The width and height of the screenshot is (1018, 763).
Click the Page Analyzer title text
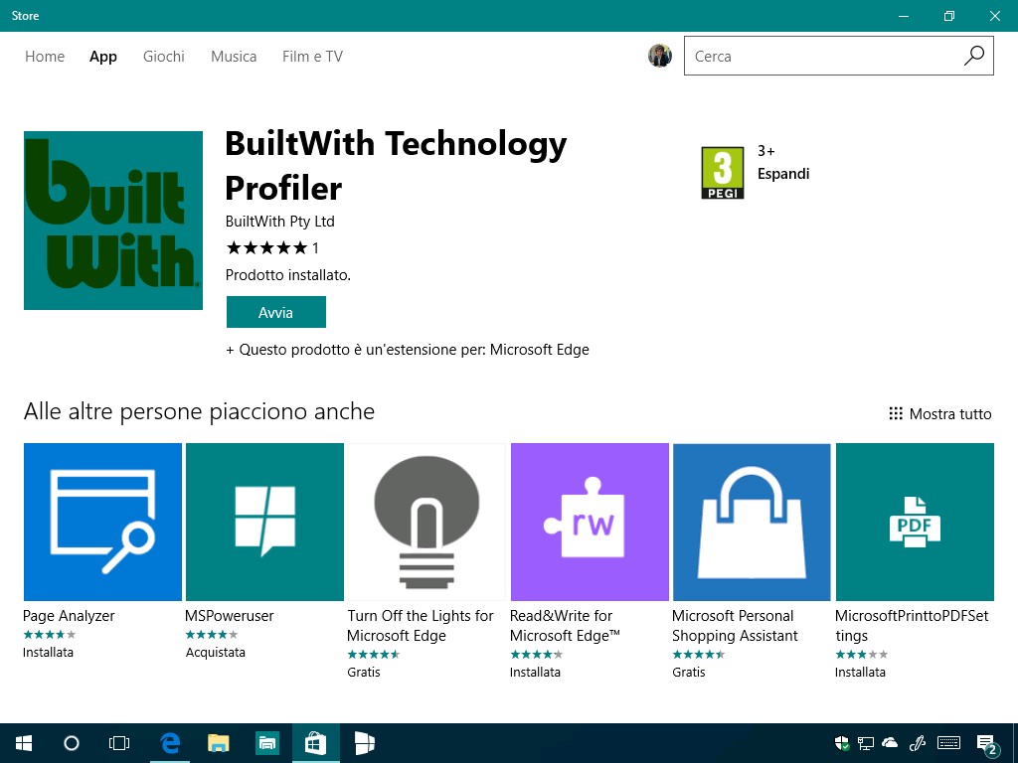[69, 616]
